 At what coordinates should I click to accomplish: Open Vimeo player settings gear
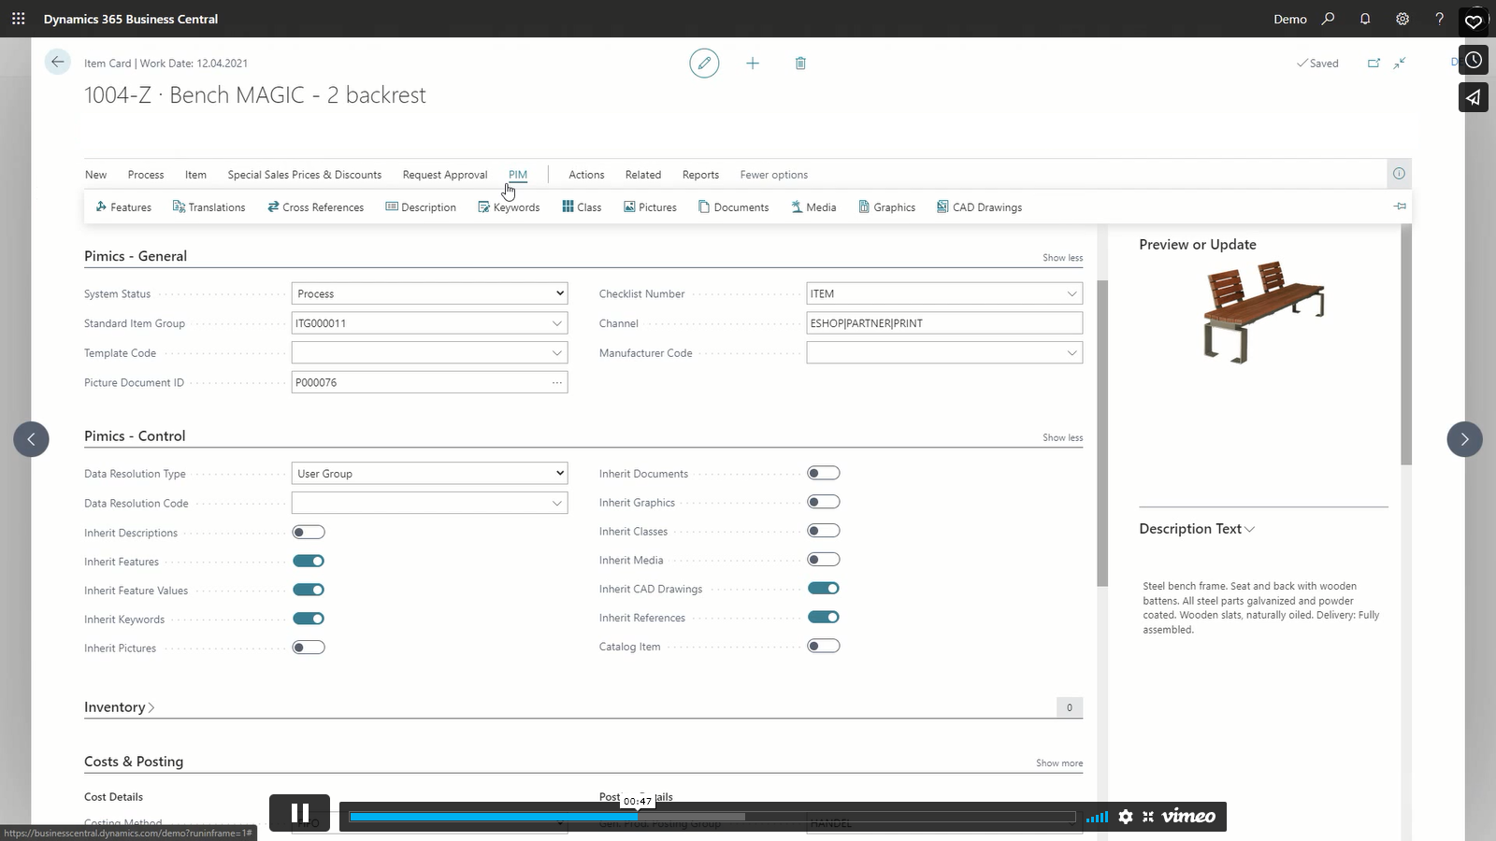pos(1126,817)
